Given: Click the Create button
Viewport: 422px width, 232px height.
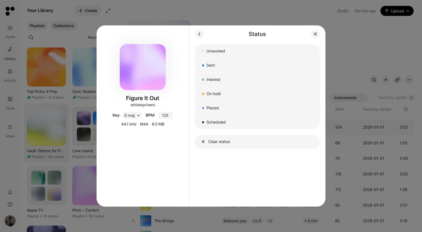Looking at the screenshot, I should [88, 11].
